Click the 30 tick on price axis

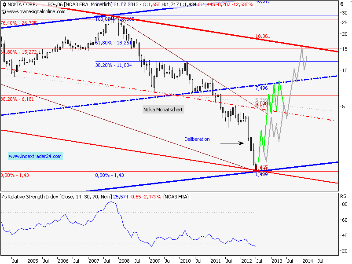click(345, 13)
